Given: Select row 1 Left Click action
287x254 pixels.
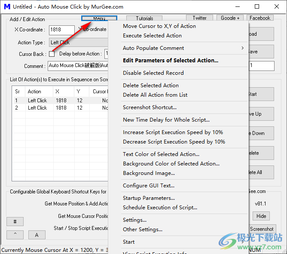Looking at the screenshot, I should pos(61,101).
